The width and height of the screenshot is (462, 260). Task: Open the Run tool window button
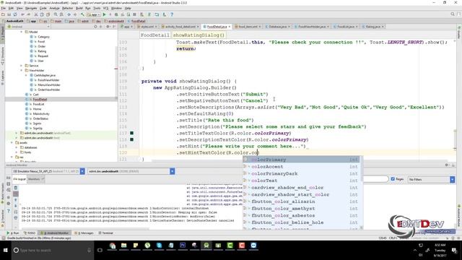click(x=13, y=233)
